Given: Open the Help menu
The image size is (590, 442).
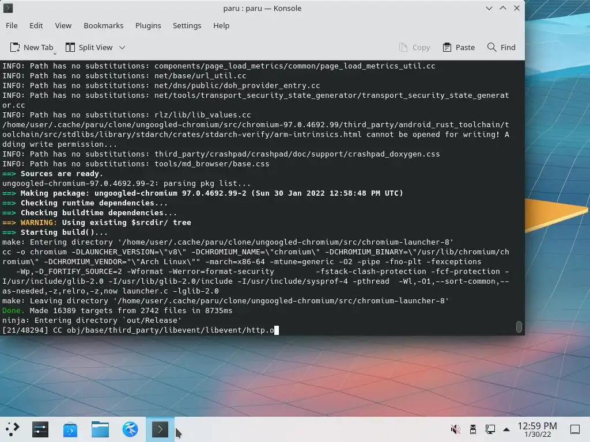Looking at the screenshot, I should pos(221,25).
